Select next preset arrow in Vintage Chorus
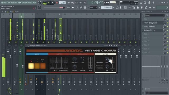The image size is (169, 95). [x=111, y=46]
